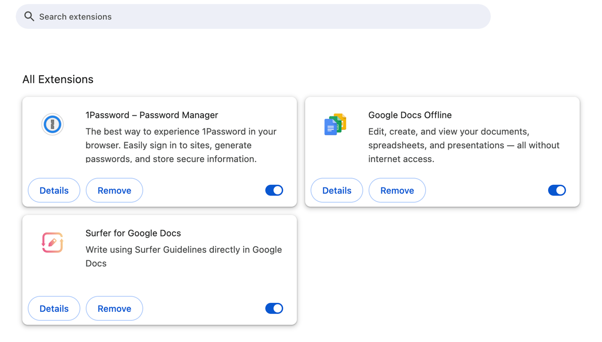Click the search magnifier icon
The height and width of the screenshot is (342, 602).
[29, 16]
